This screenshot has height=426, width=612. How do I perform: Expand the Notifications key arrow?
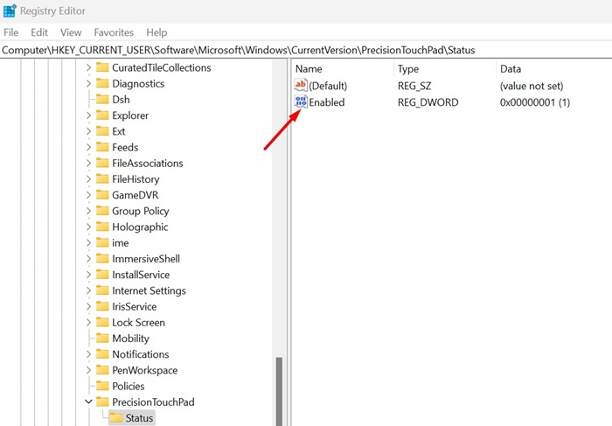pyautogui.click(x=88, y=354)
